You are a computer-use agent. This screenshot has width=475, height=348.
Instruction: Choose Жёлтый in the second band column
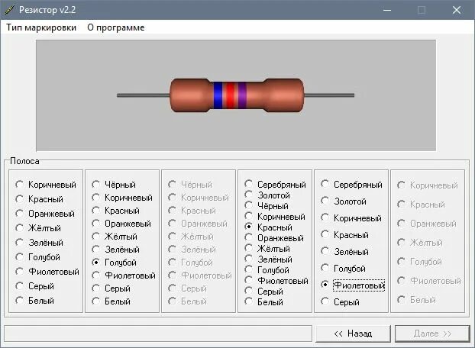115,237
